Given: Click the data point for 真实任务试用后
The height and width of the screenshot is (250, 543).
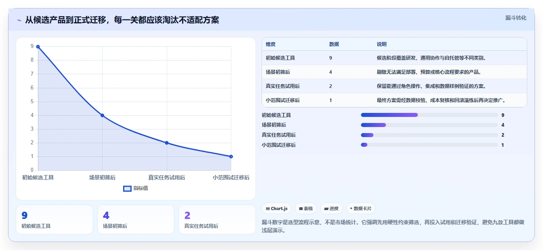Looking at the screenshot, I should coord(167,143).
